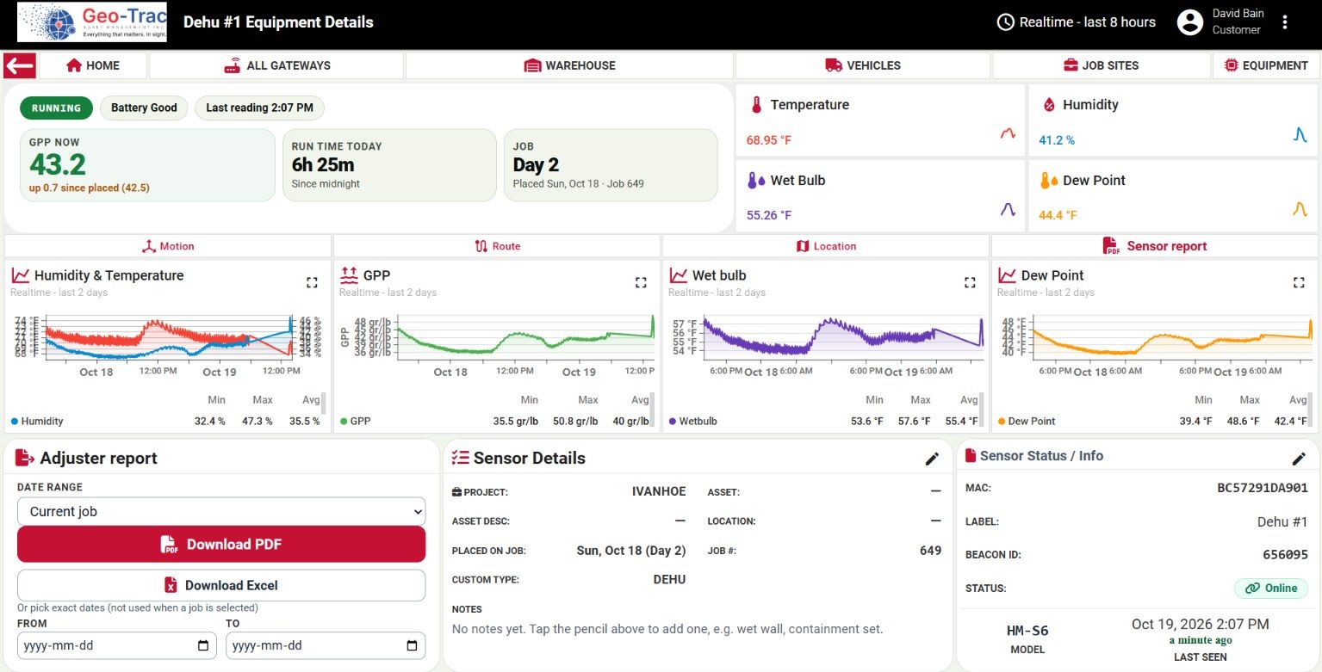
Task: Edit Sensor Details with pencil icon
Action: coord(932,459)
